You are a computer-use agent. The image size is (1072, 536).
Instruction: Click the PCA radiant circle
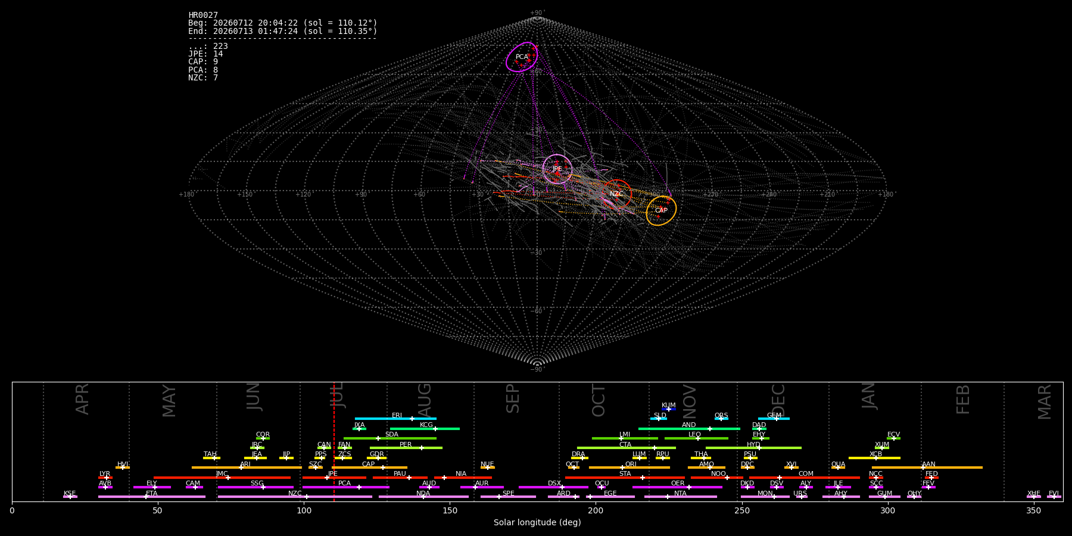point(522,57)
